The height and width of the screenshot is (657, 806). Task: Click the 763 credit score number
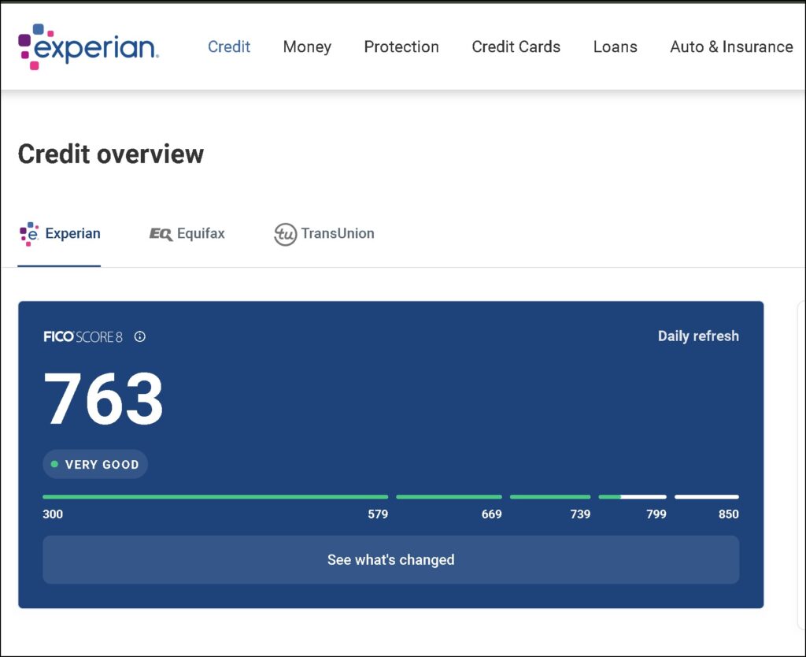103,399
